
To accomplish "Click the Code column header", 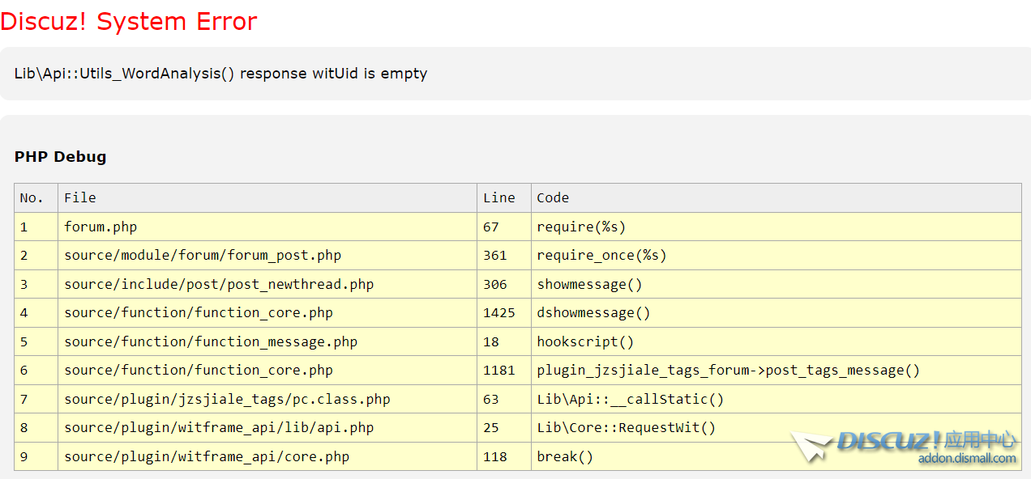I will click(553, 197).
